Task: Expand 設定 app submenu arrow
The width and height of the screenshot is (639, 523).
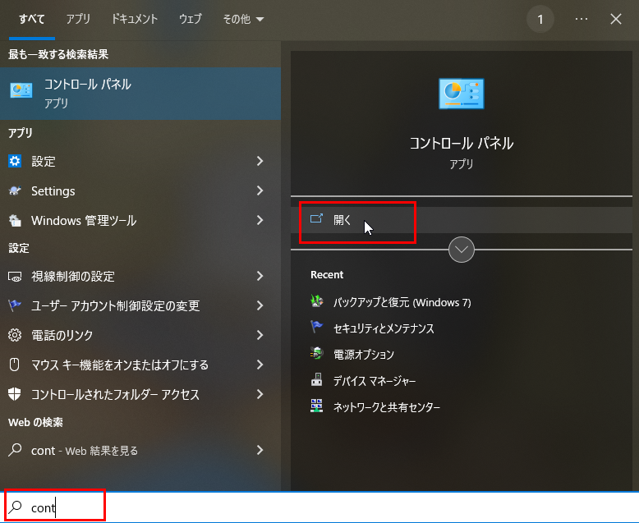Action: point(260,161)
